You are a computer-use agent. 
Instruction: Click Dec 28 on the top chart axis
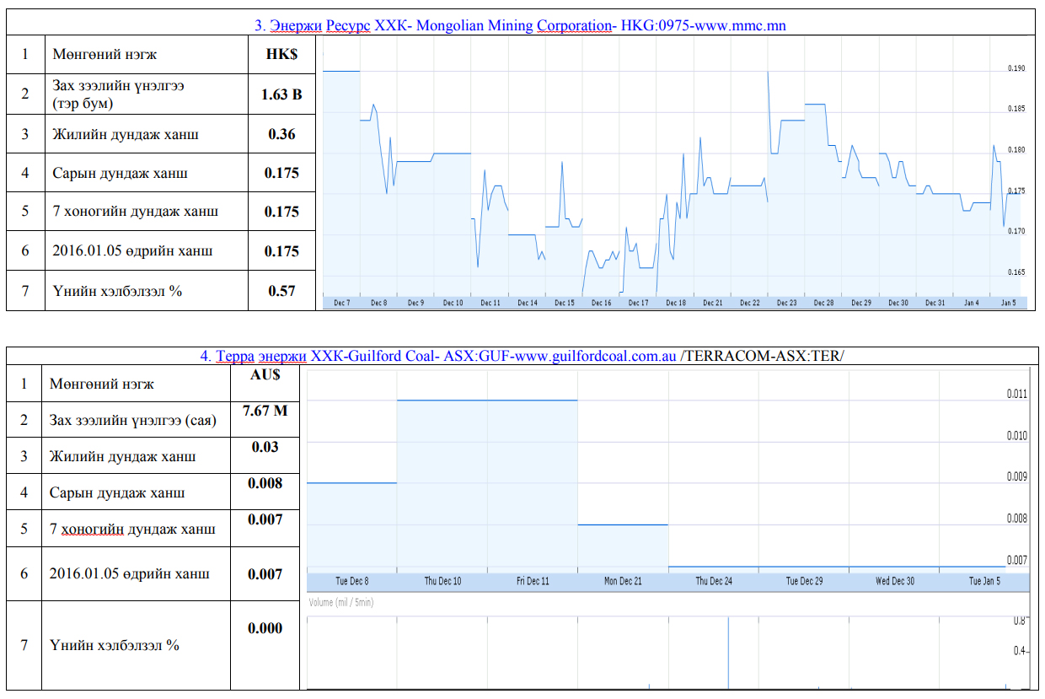point(823,303)
